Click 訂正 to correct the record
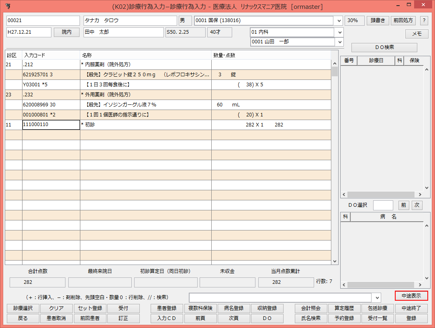 click(x=123, y=318)
